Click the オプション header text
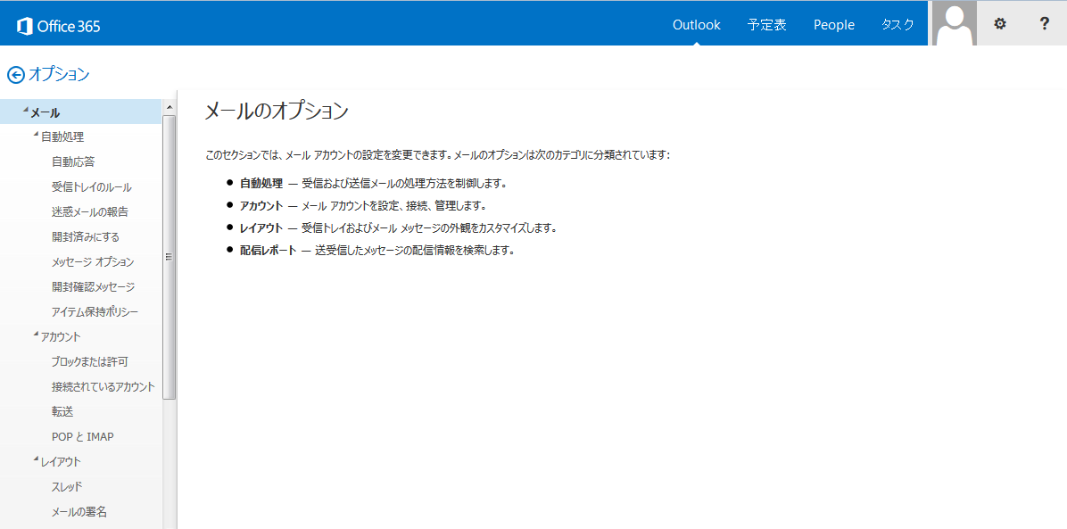1067x529 pixels. pyautogui.click(x=59, y=75)
